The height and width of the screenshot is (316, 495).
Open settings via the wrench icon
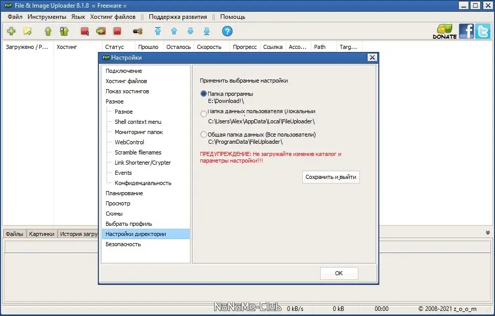[x=138, y=31]
